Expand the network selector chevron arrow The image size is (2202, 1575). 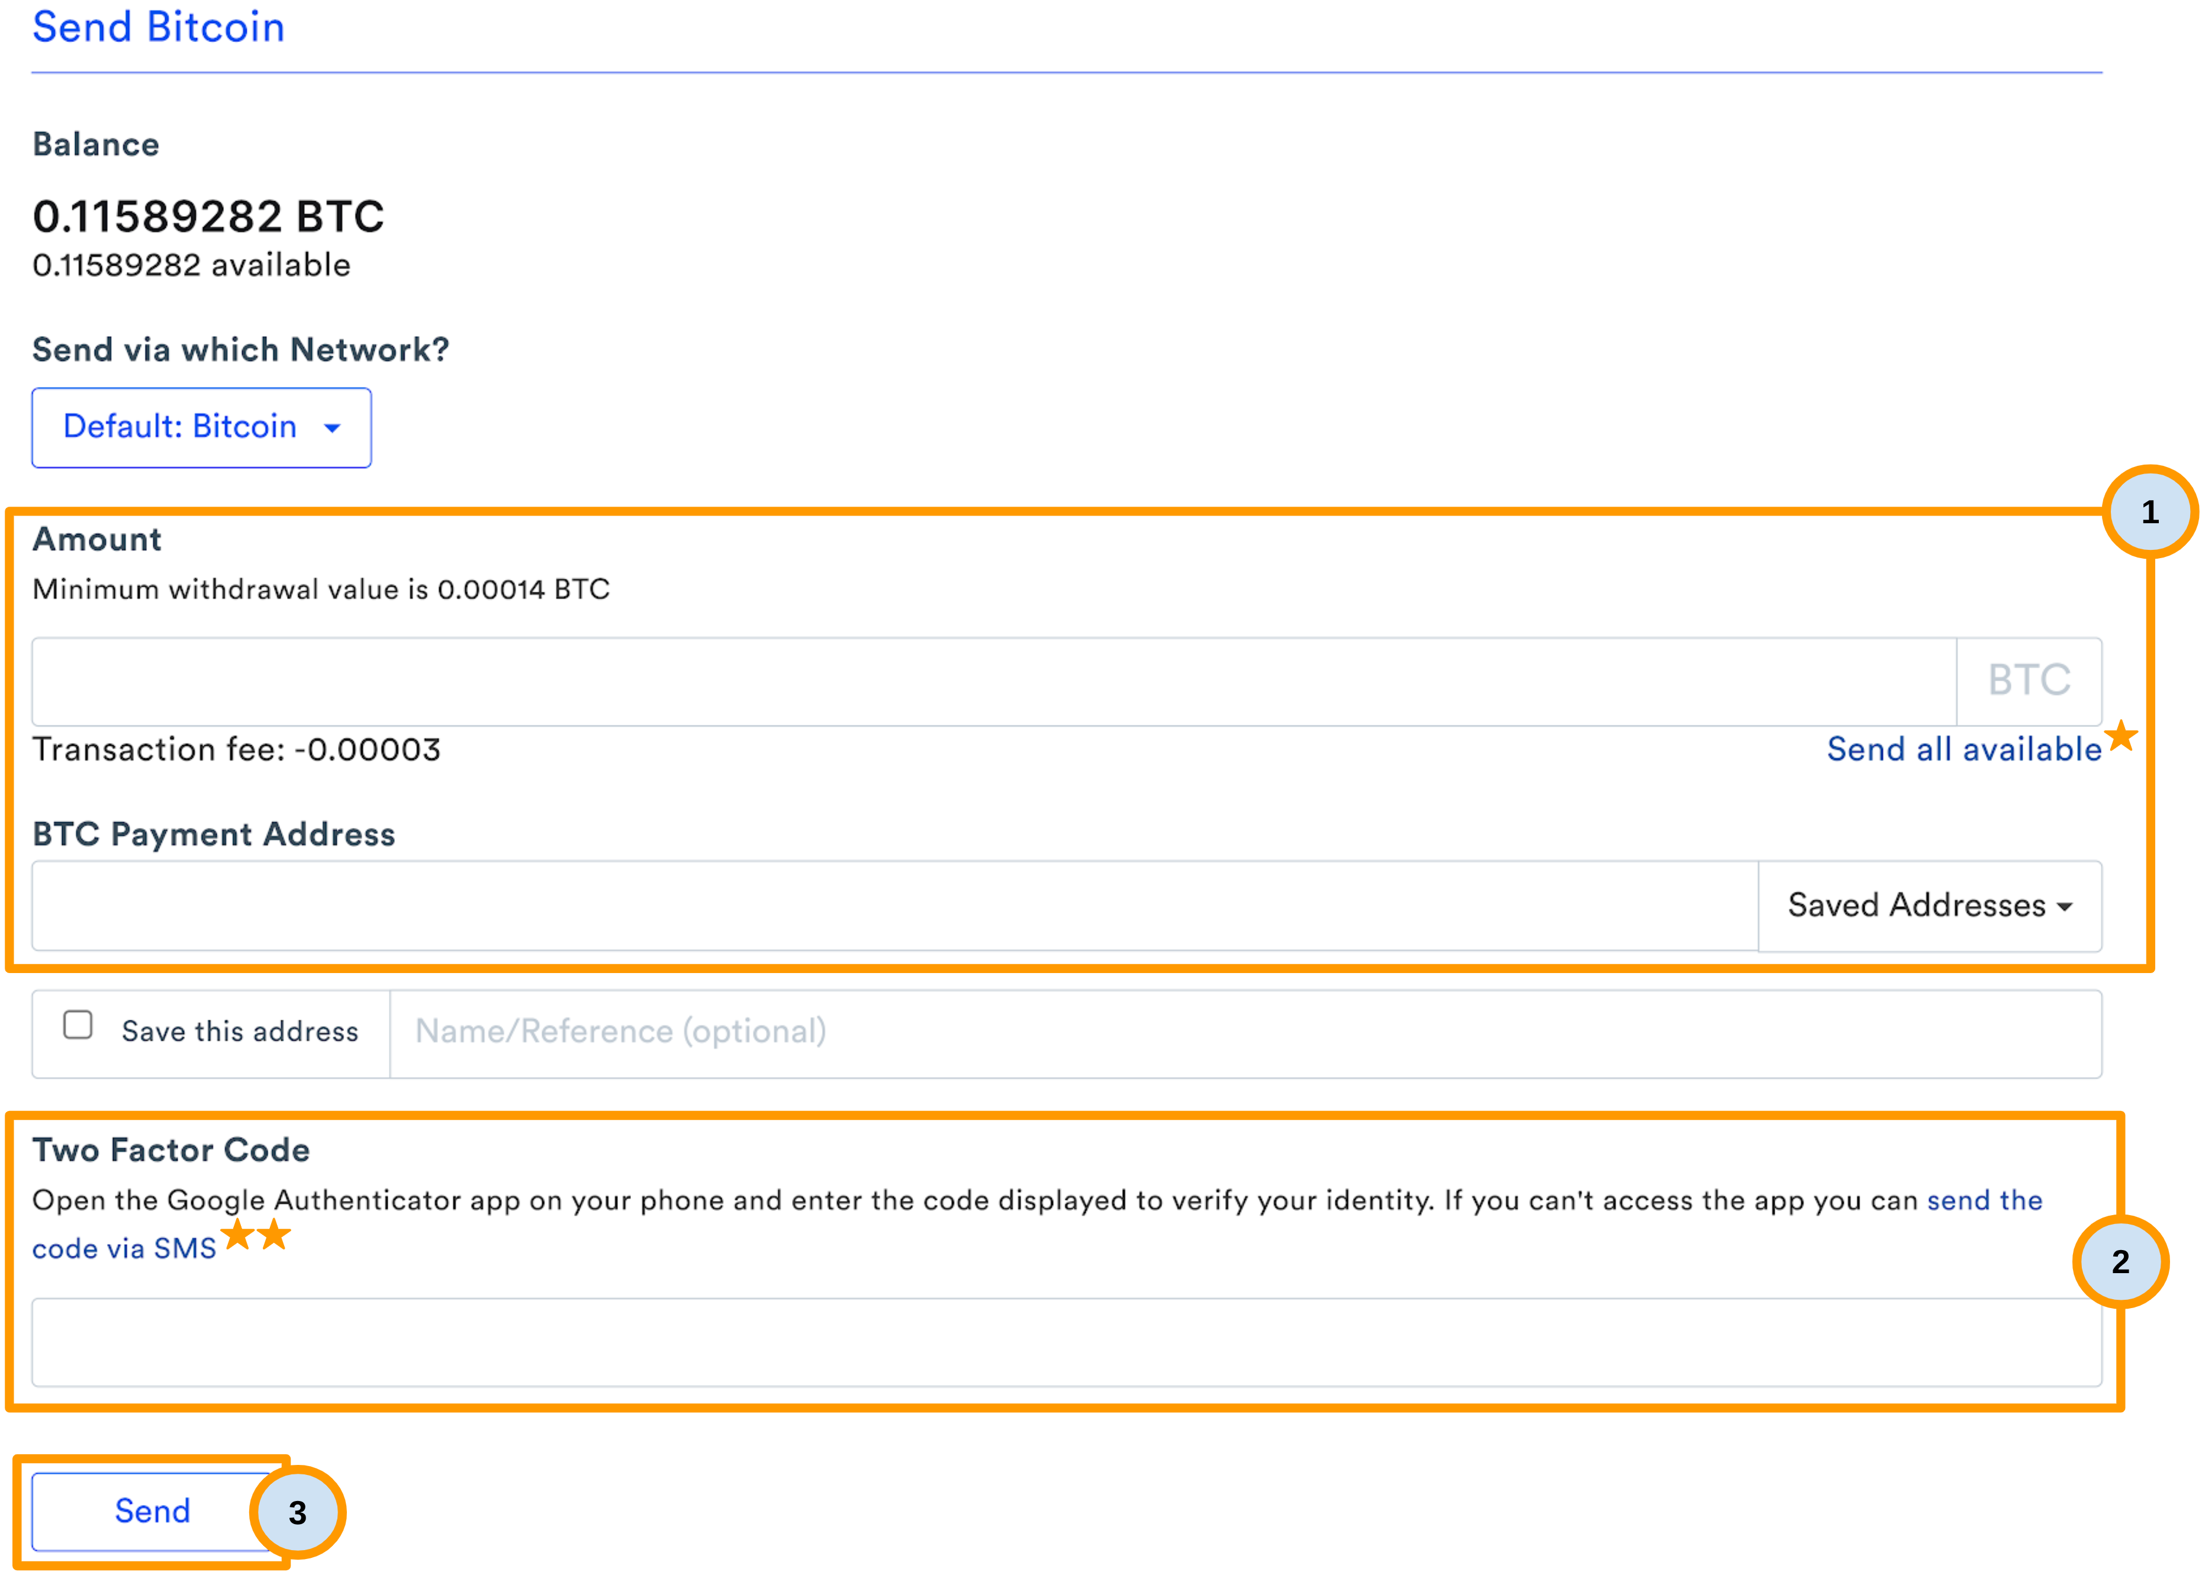tap(333, 428)
